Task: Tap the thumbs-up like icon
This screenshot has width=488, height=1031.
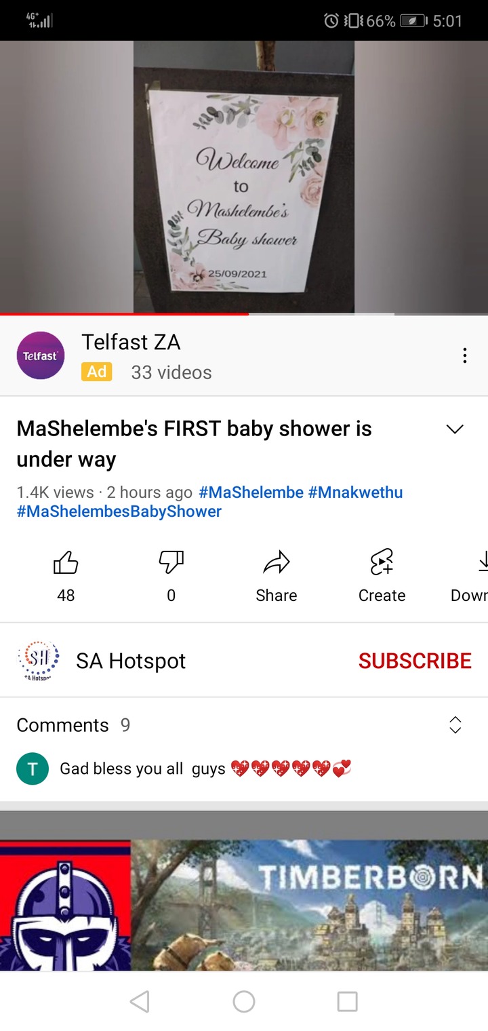Action: pos(66,562)
